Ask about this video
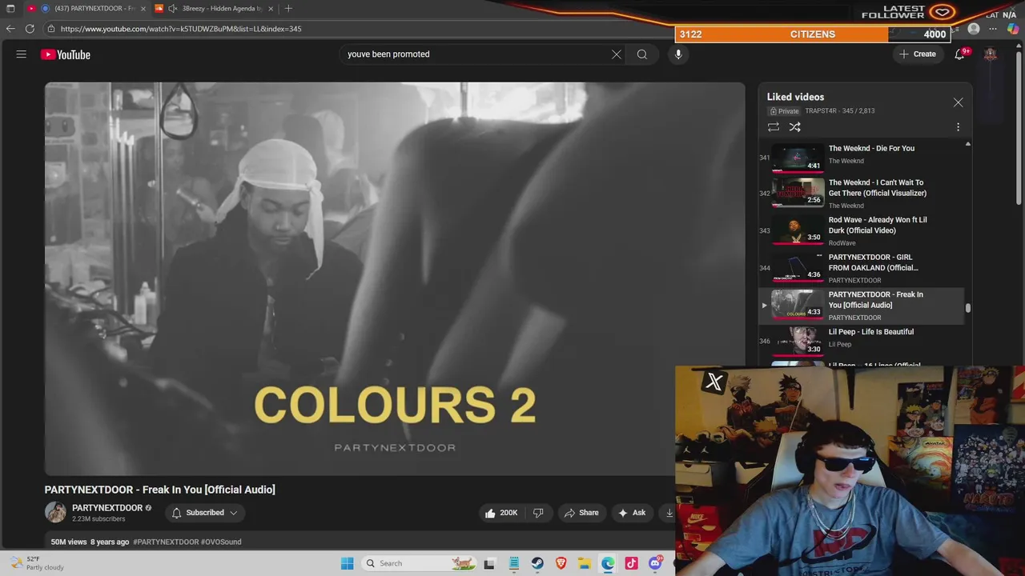 pyautogui.click(x=632, y=513)
